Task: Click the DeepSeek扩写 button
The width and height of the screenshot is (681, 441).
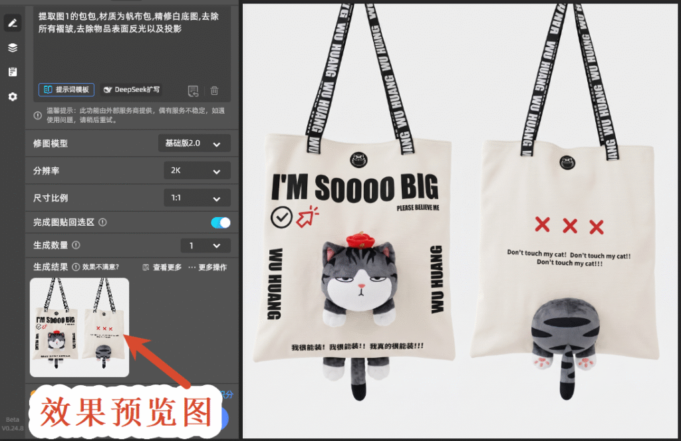Action: click(132, 90)
